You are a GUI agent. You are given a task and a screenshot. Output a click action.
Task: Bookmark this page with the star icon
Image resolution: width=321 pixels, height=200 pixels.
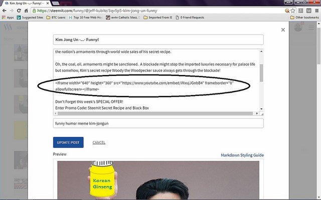pos(293,11)
